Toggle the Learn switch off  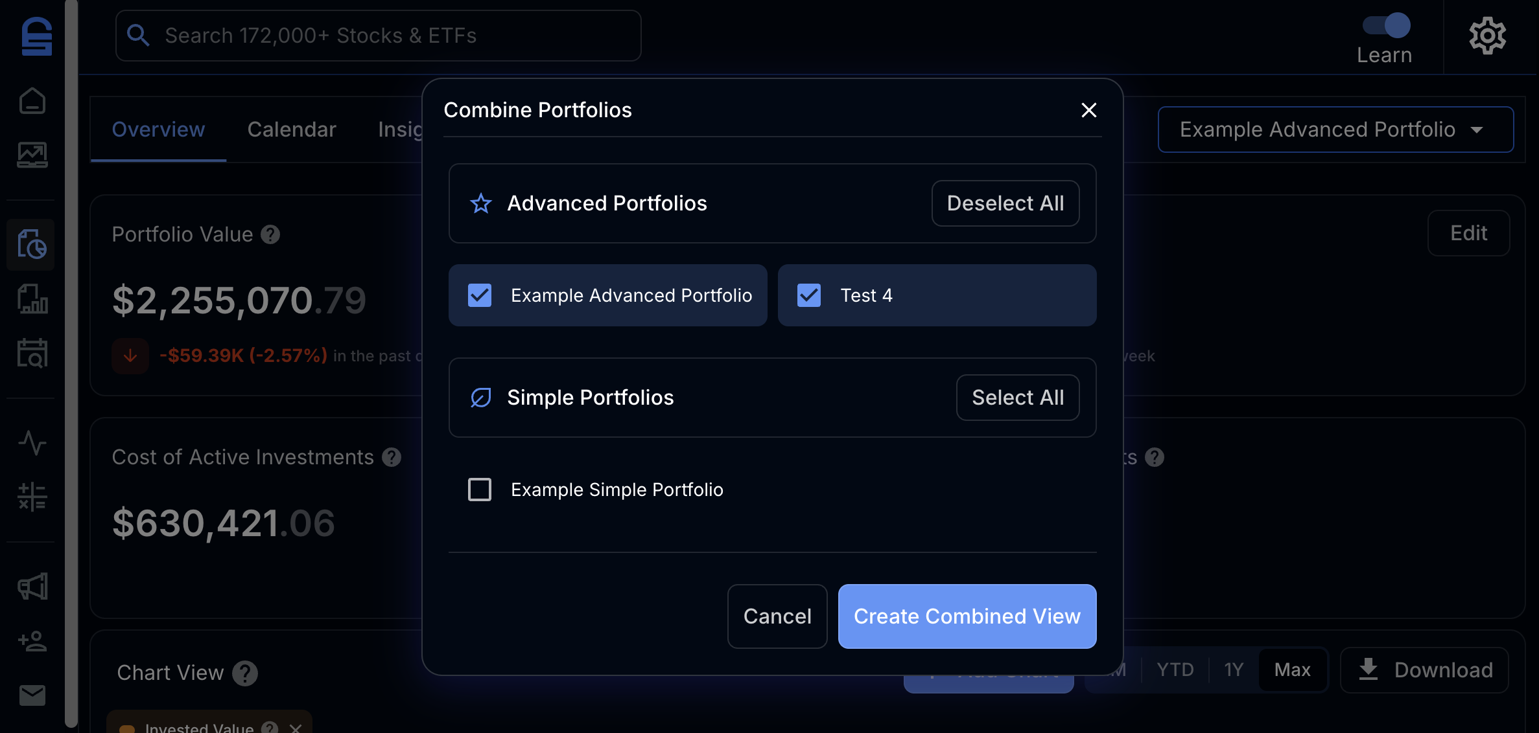1386,26
